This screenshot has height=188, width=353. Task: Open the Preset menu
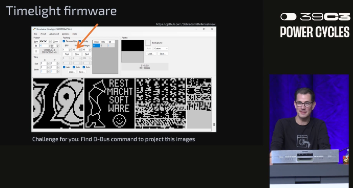[x=43, y=34]
